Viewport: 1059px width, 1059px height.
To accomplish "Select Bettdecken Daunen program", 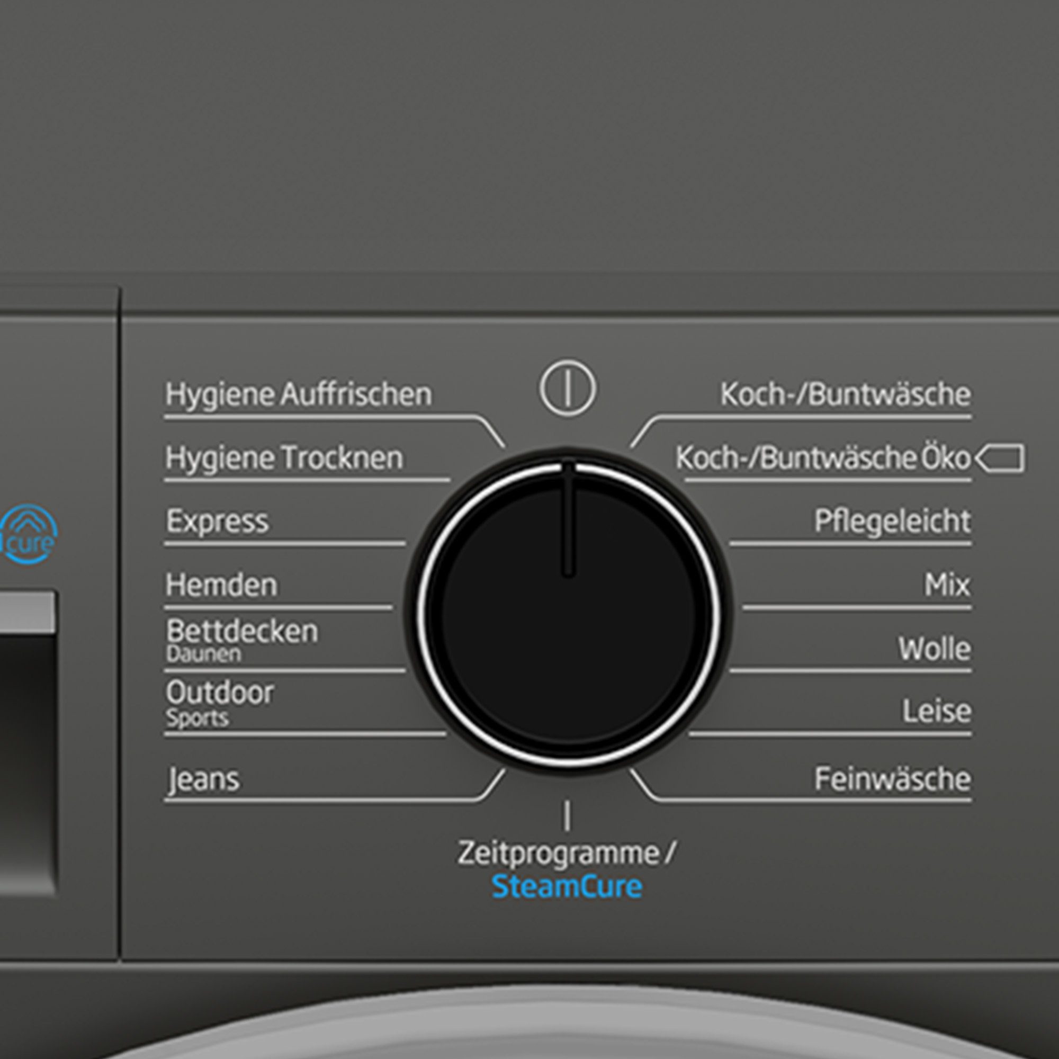I will tap(242, 639).
